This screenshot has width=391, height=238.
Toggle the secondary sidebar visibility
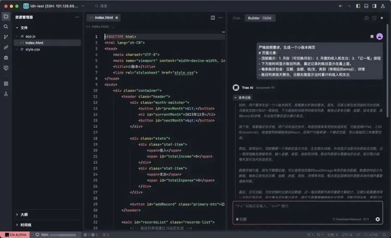coord(374,6)
